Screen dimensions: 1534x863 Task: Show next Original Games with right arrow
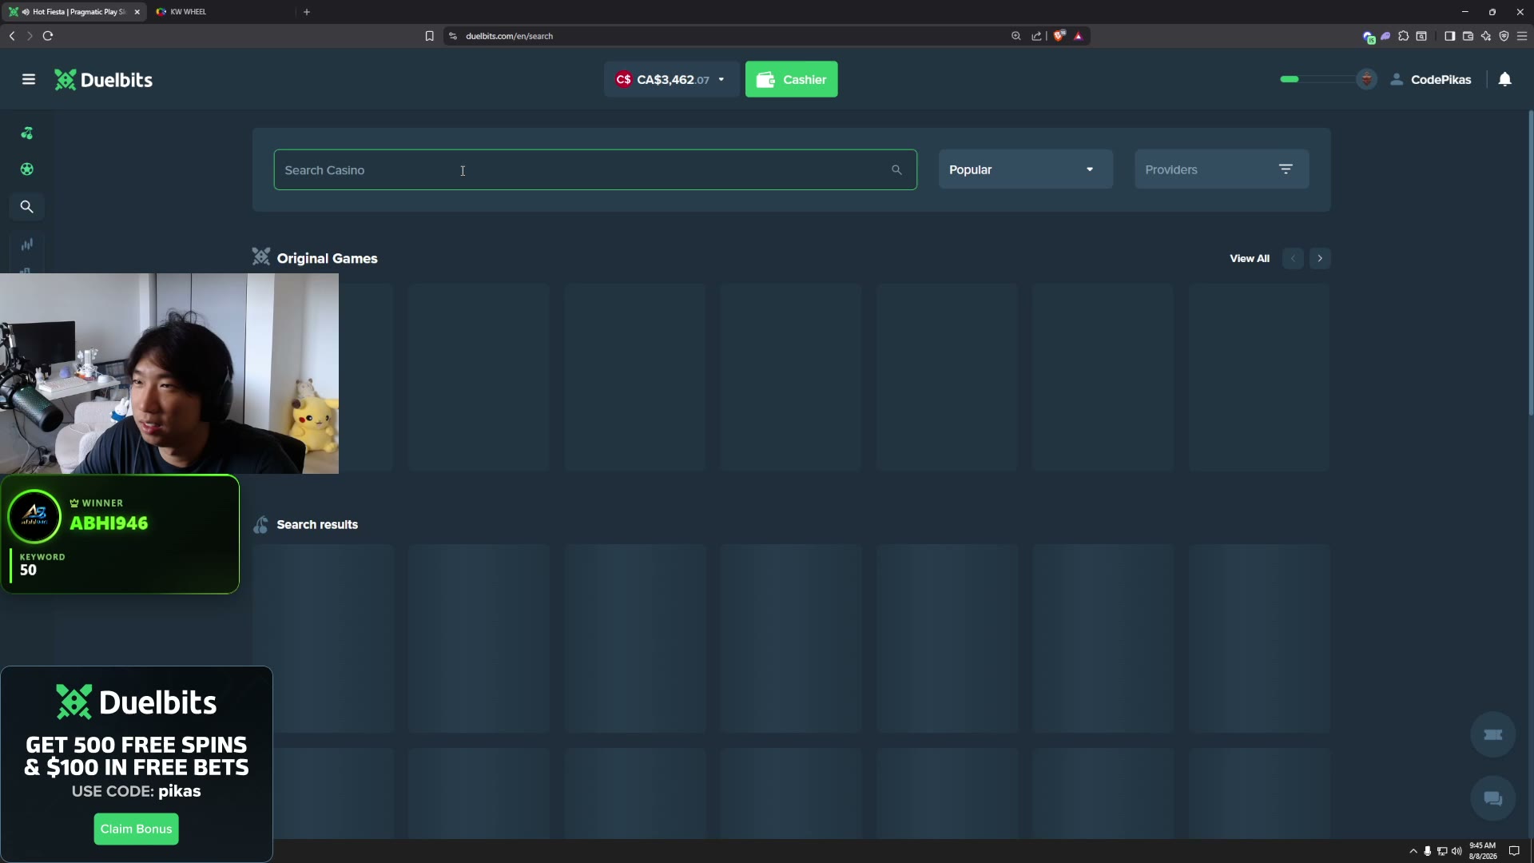[x=1320, y=258]
